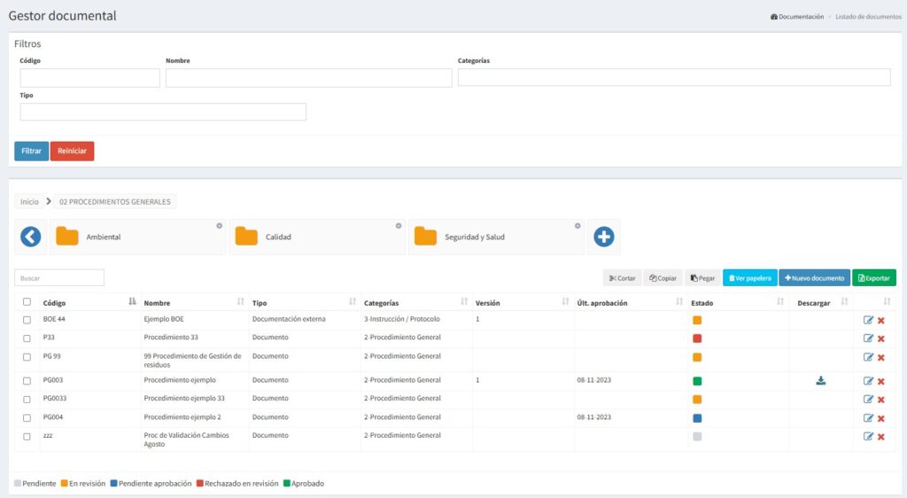Screen dimensions: 907x498
Task: Open the Calidad folder
Action: 317,237
